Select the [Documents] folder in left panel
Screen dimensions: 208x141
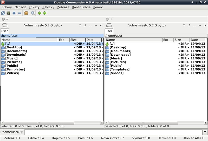point(16,51)
